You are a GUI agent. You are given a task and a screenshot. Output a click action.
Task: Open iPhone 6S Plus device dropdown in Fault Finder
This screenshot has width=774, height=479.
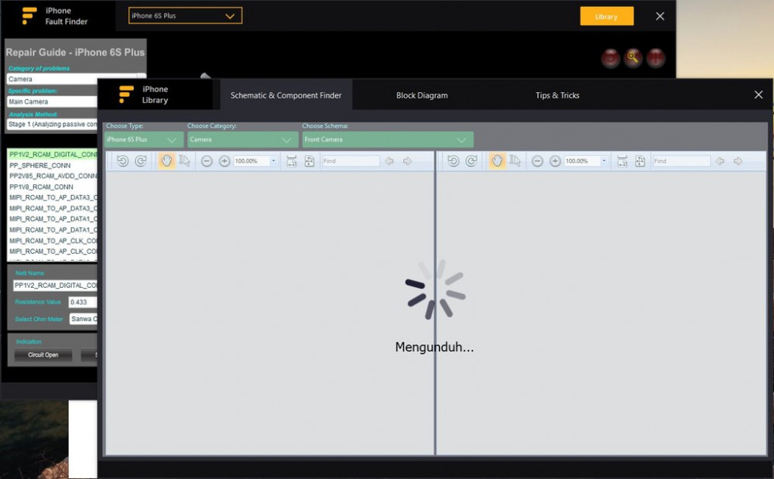[185, 15]
